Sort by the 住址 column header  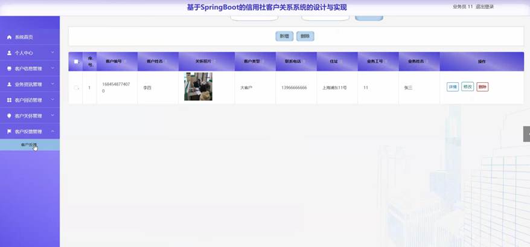click(x=337, y=62)
